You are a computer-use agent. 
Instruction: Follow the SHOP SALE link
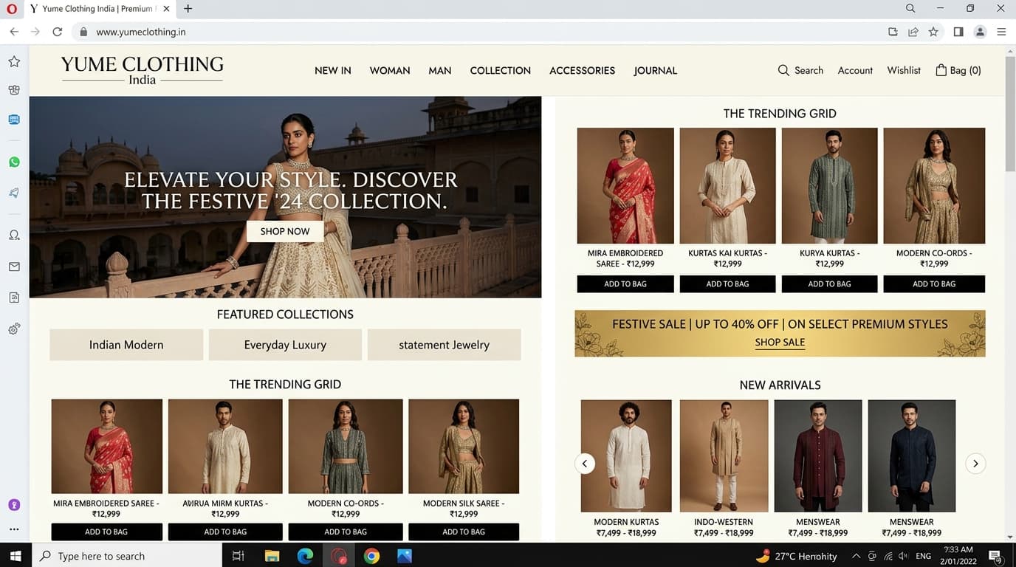point(780,343)
